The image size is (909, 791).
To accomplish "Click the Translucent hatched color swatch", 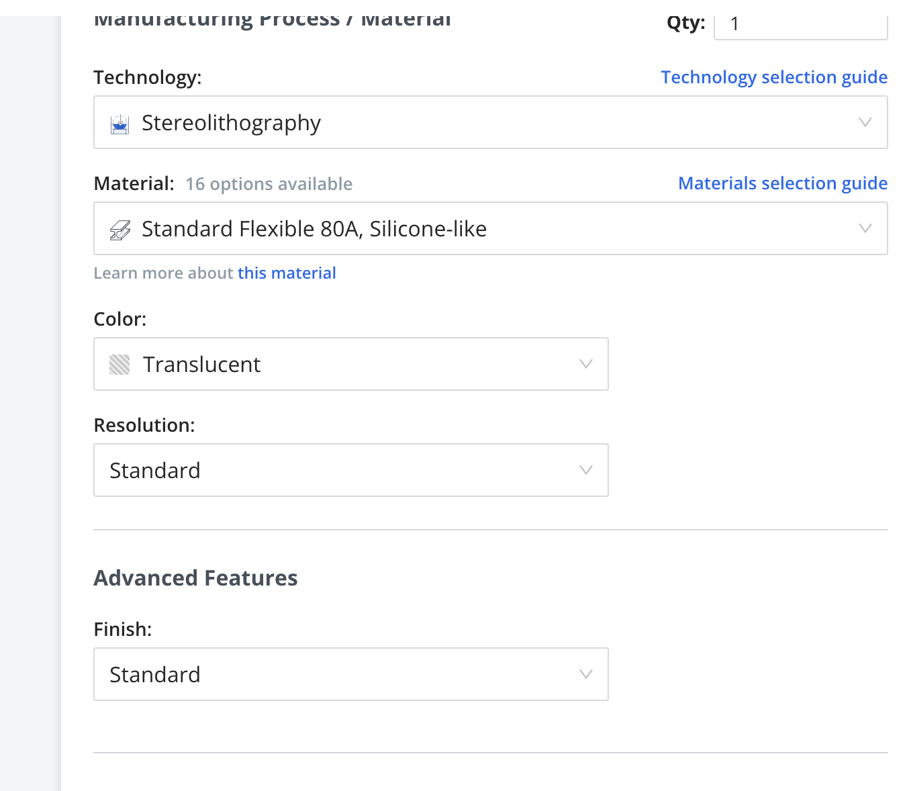I will click(119, 365).
